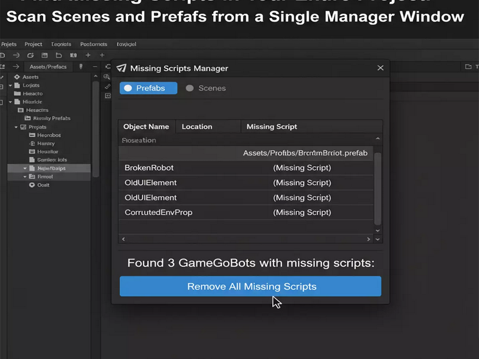Click the first plus icon in toolbar
479x359 pixels.
pyautogui.click(x=88, y=55)
